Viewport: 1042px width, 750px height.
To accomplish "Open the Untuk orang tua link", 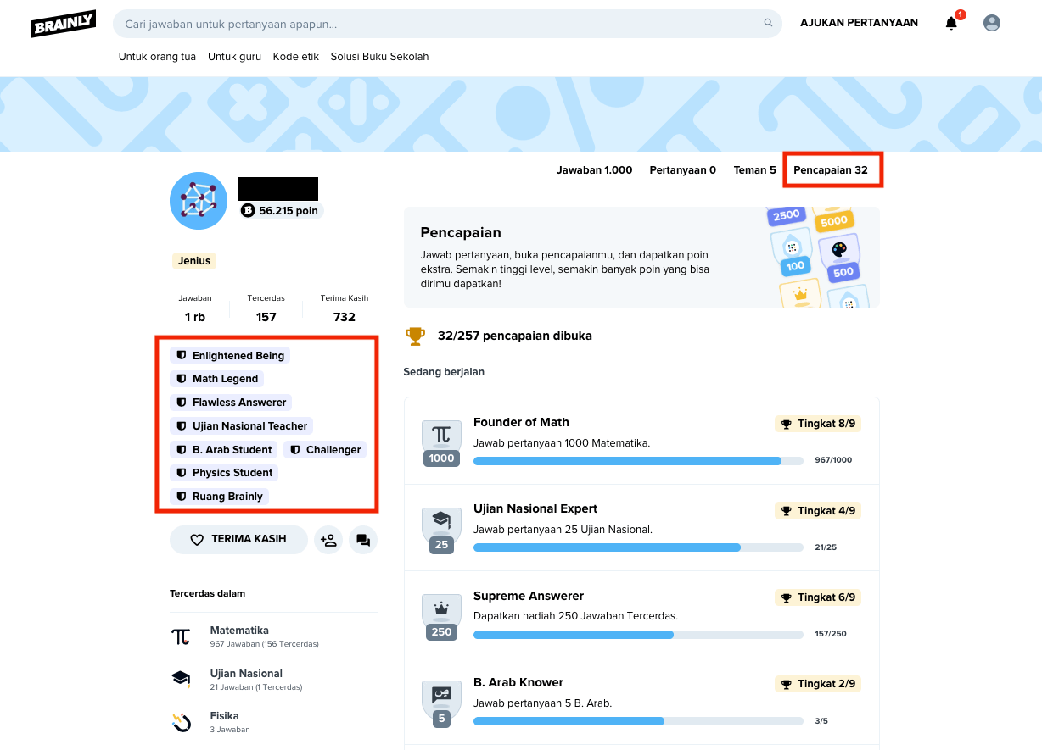I will coord(157,57).
